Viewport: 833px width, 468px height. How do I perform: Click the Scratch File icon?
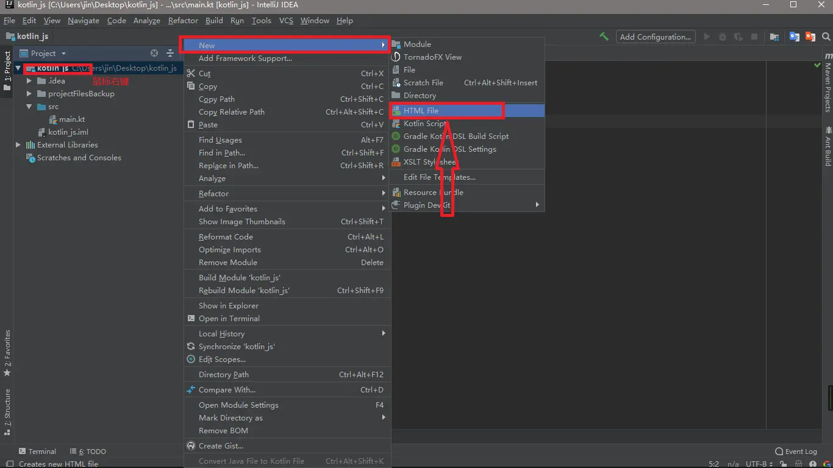pos(396,82)
